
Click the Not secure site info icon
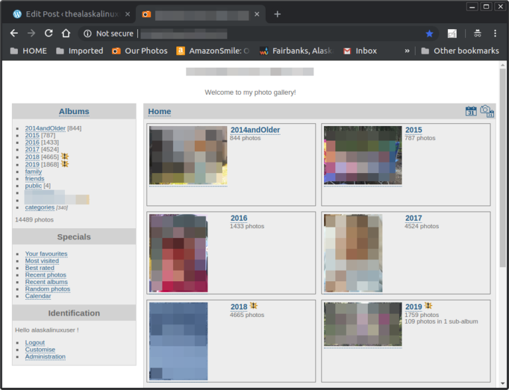click(87, 33)
